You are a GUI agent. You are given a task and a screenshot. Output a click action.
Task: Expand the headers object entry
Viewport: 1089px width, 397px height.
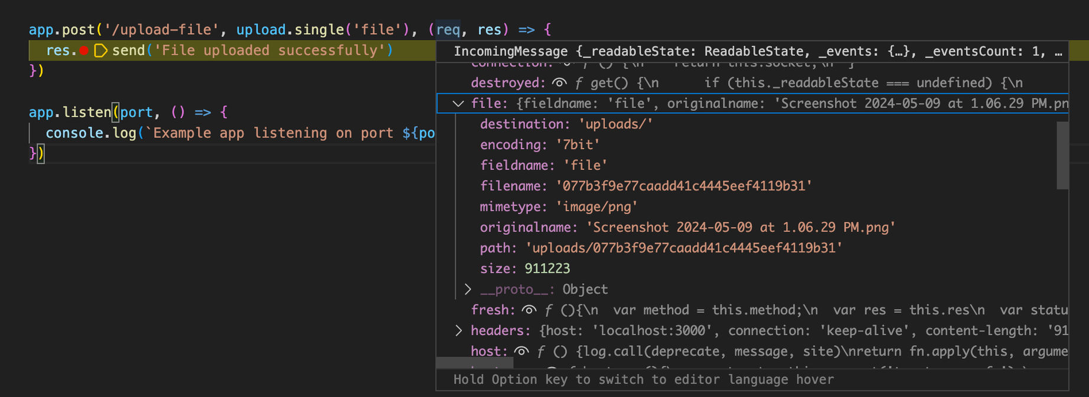pyautogui.click(x=459, y=330)
